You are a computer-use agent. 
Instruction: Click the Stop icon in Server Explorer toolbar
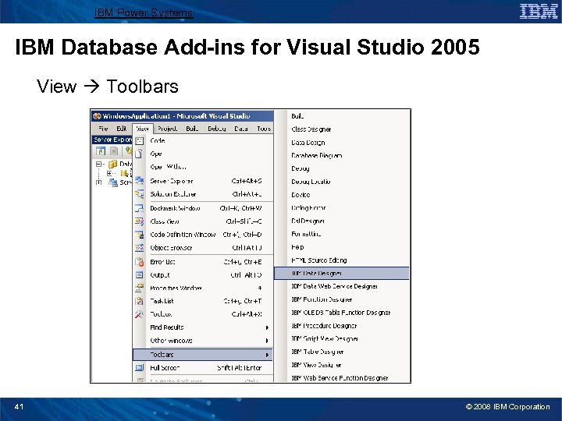click(114, 151)
